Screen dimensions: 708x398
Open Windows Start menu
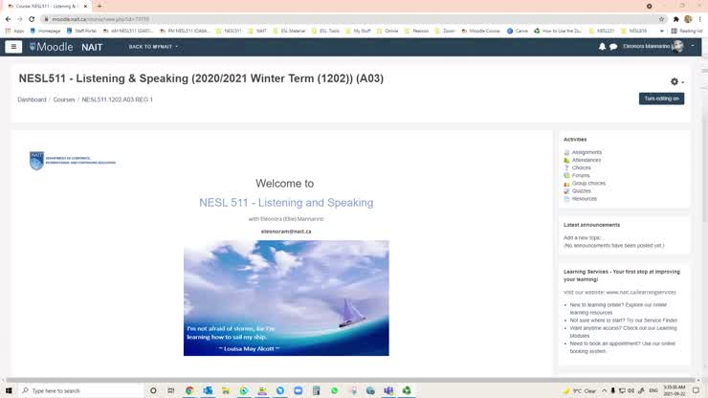pos(9,390)
